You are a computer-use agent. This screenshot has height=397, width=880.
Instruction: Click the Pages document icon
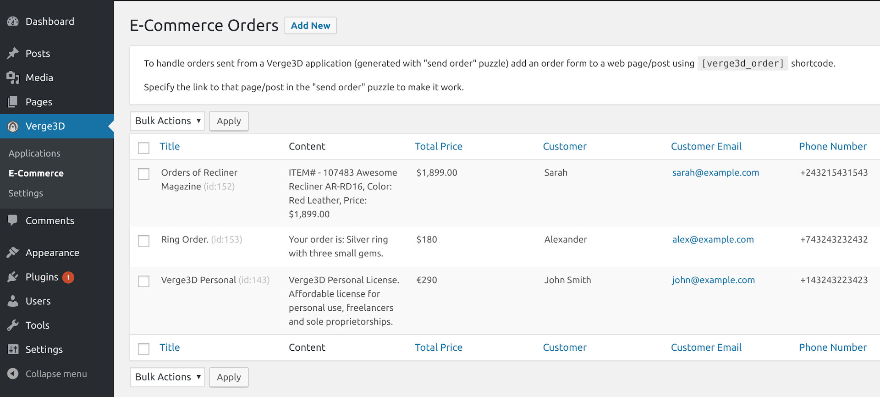pyautogui.click(x=13, y=102)
